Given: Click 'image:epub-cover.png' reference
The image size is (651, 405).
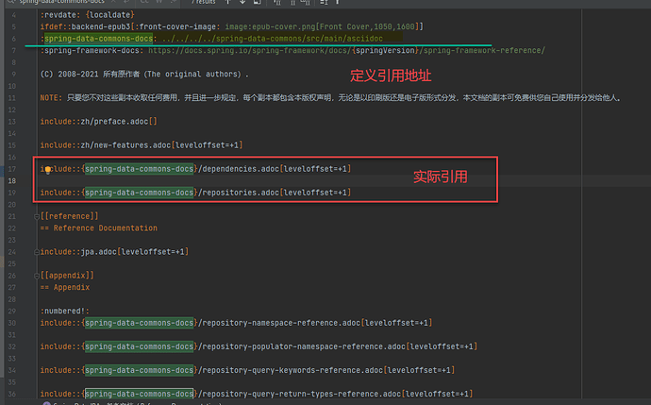Looking at the screenshot, I should [270, 26].
